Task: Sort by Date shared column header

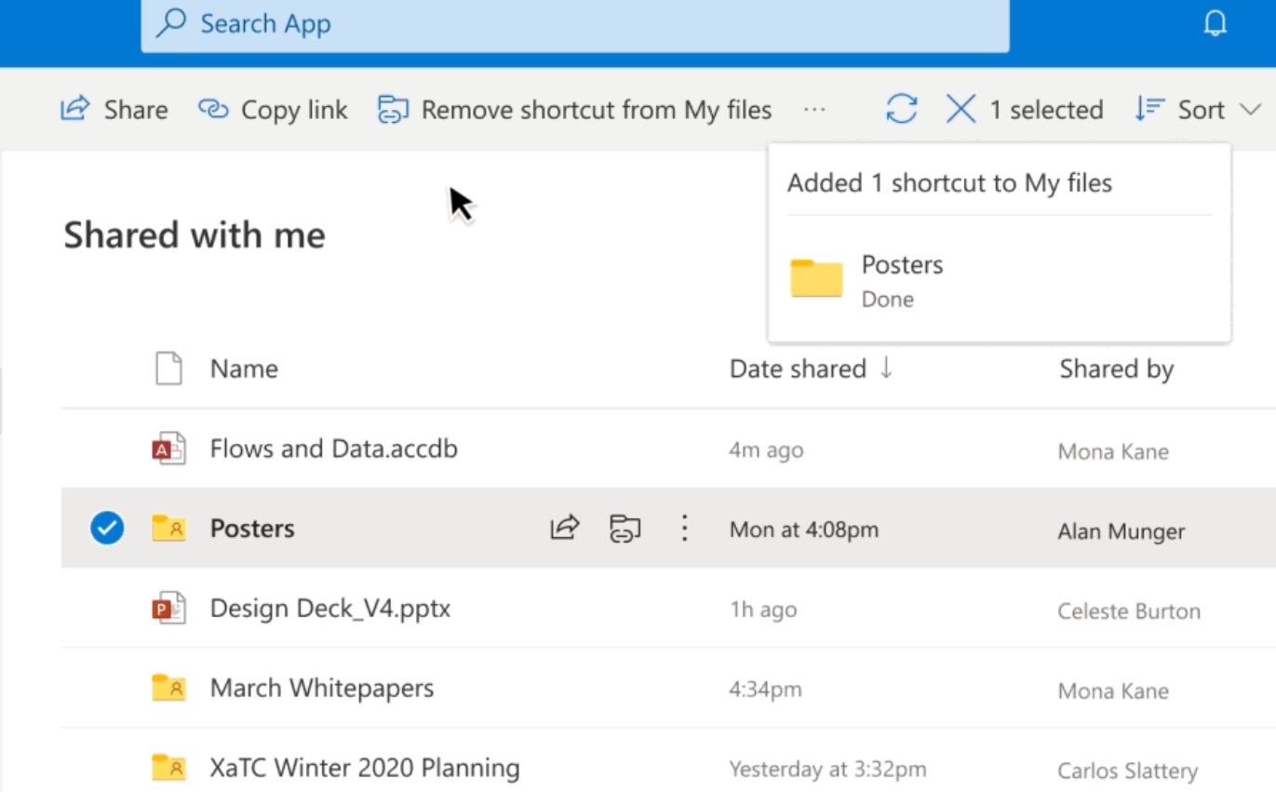Action: click(798, 369)
